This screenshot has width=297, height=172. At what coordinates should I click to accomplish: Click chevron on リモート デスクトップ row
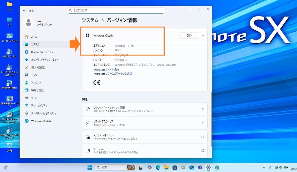[203, 123]
